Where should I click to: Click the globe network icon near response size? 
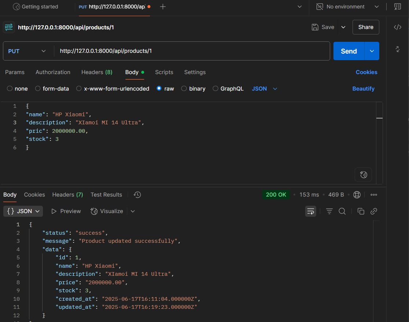pyautogui.click(x=357, y=195)
